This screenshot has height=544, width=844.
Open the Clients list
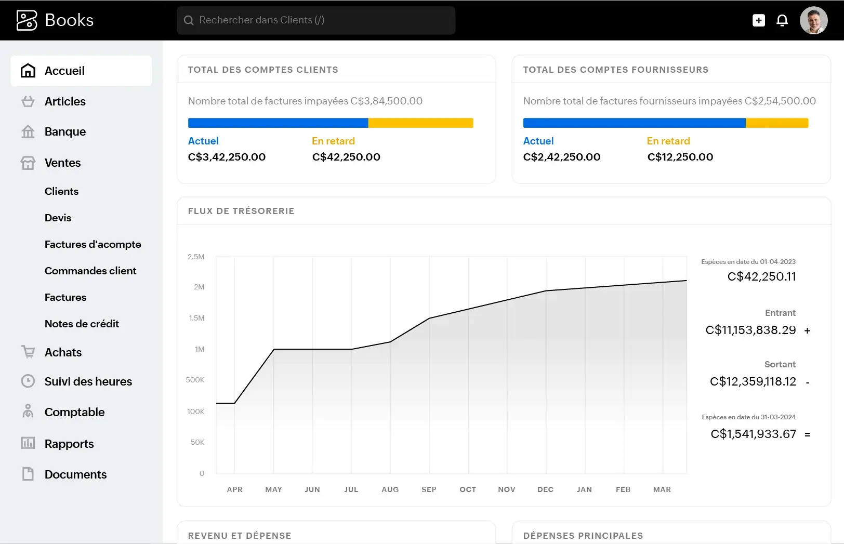coord(61,191)
